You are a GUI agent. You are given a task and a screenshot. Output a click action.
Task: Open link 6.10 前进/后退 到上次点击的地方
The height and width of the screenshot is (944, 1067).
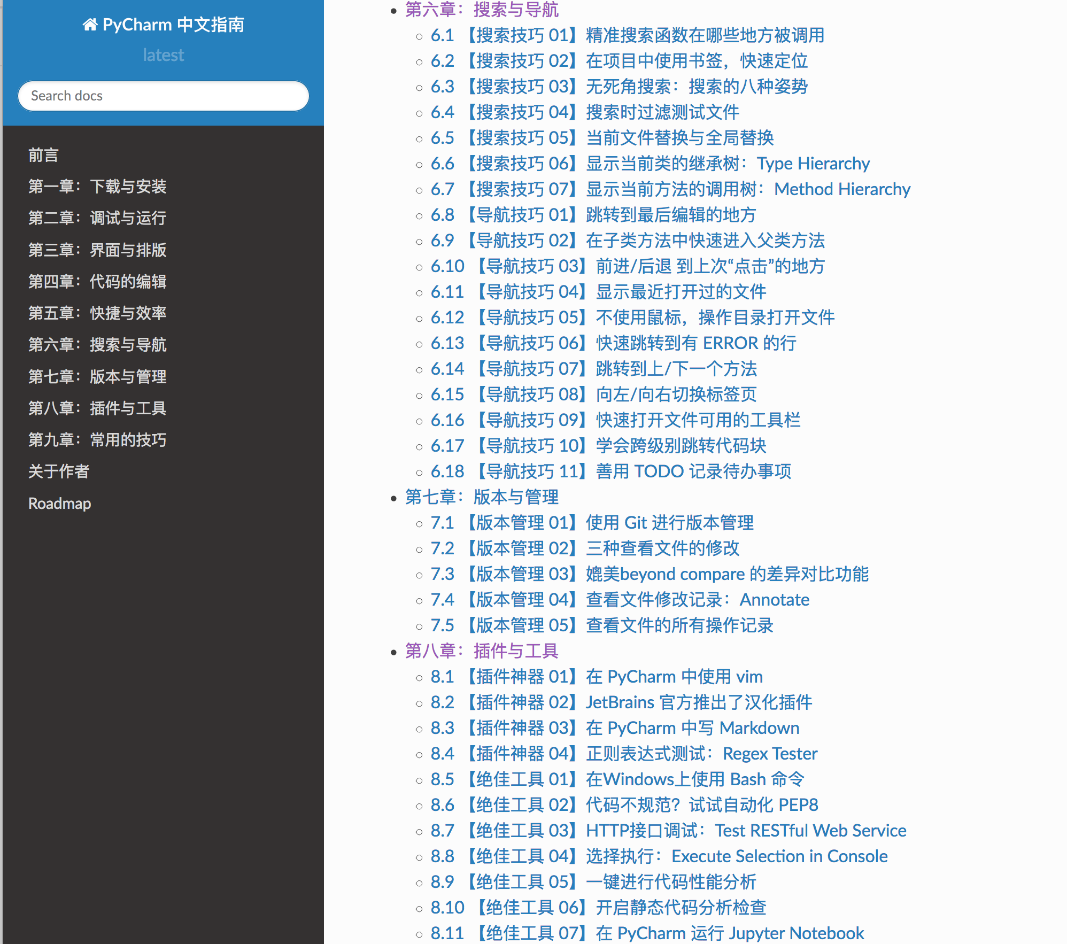(628, 266)
